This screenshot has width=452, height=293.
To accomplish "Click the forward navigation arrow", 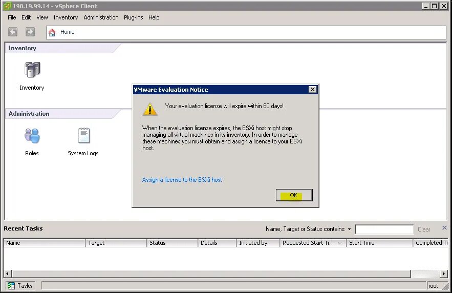I will coord(30,32).
